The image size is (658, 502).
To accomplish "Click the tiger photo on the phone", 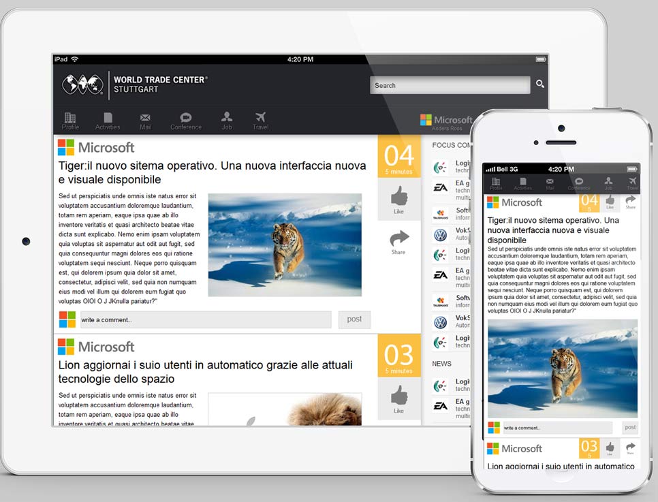I will tap(563, 368).
